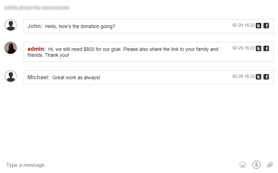Open the emoji picker

tap(243, 165)
